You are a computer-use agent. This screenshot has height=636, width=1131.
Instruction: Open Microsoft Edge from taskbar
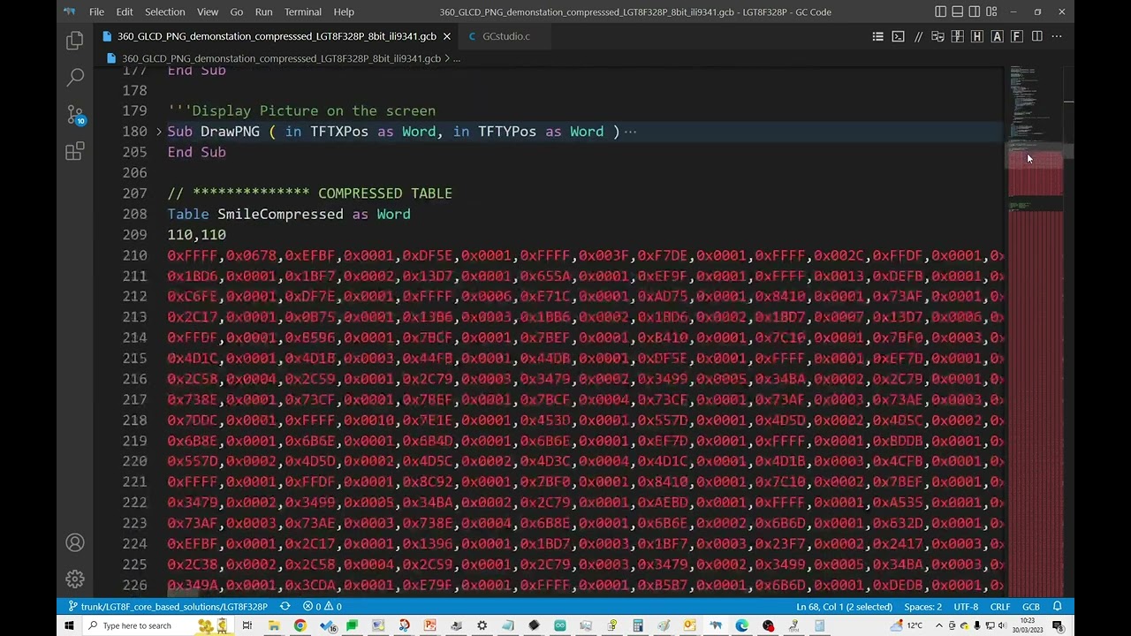pos(741,625)
